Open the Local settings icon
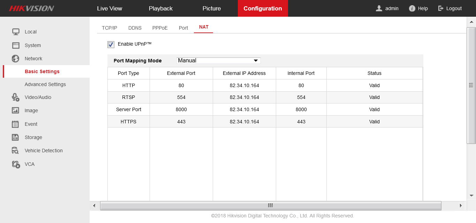Viewport: 476px width, 223px height. 16,31
